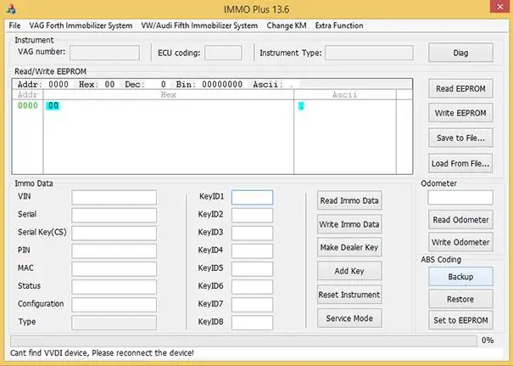Screen dimensions: 513x366
Task: Focus the KeyID6 field
Action: (x=252, y=287)
